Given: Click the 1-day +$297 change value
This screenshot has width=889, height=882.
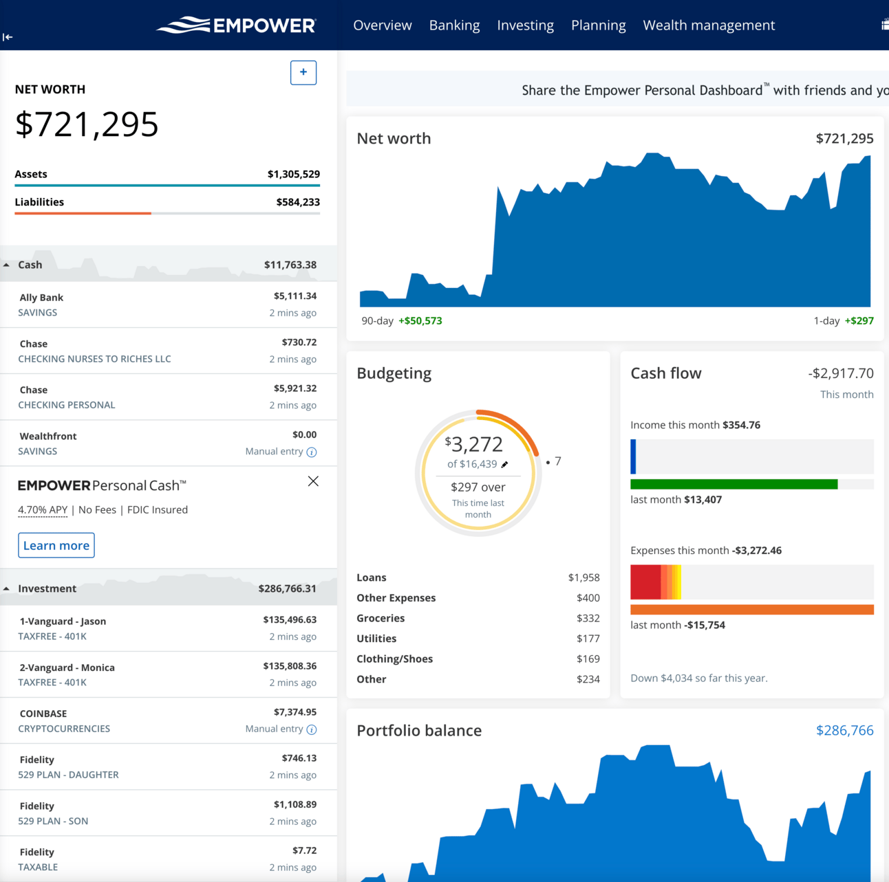Looking at the screenshot, I should pyautogui.click(x=859, y=321).
